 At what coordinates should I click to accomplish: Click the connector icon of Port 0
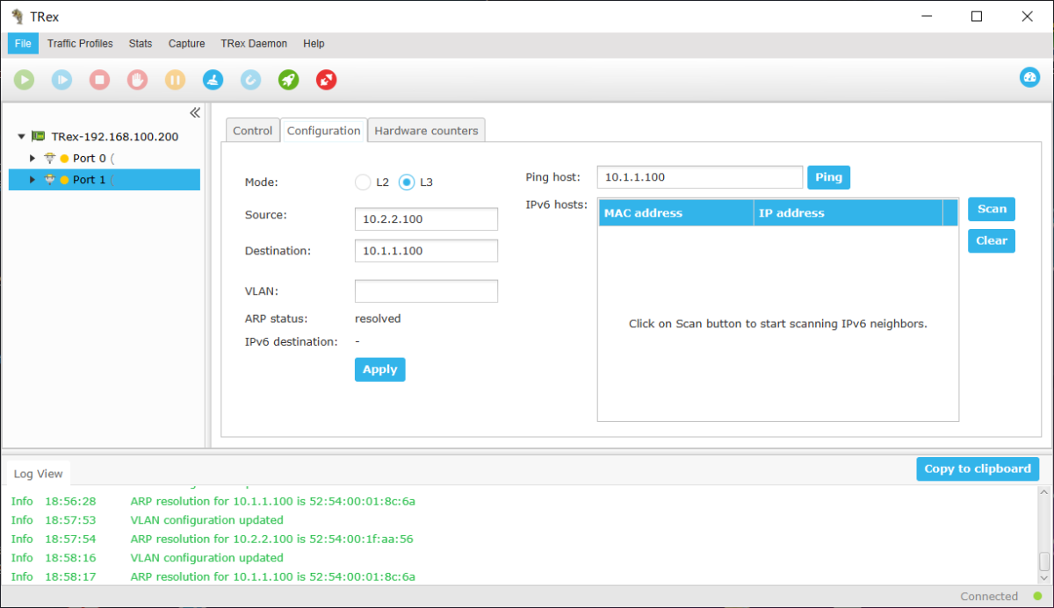click(50, 158)
